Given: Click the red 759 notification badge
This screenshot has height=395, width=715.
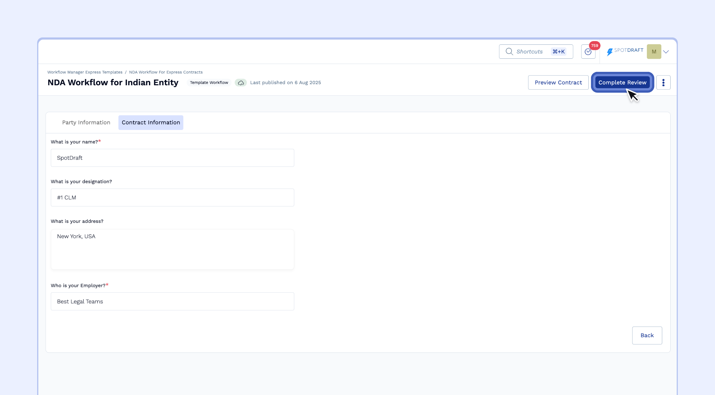Looking at the screenshot, I should (594, 46).
